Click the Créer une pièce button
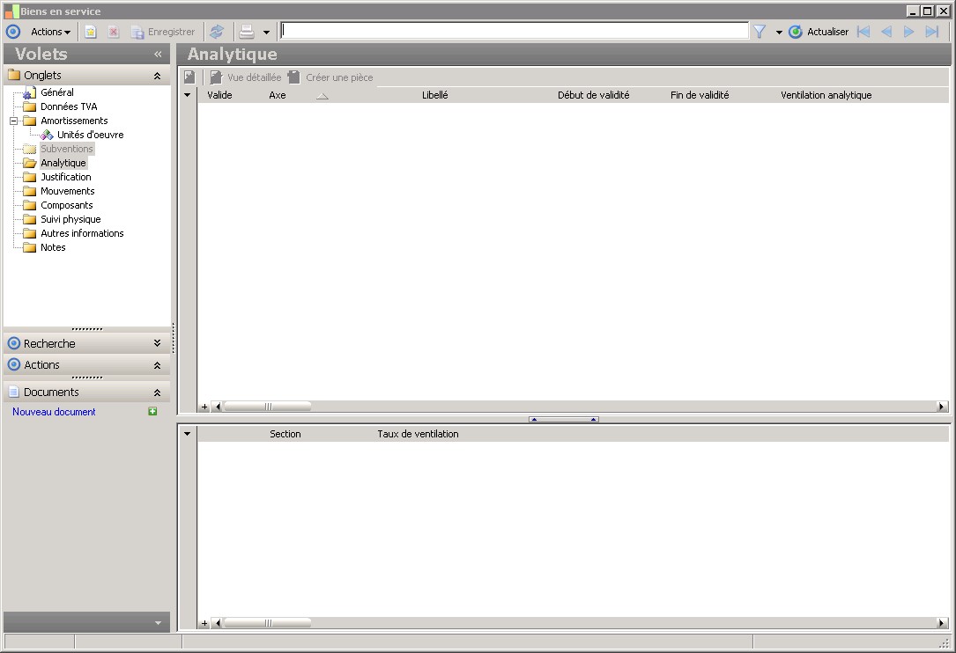 click(x=330, y=77)
